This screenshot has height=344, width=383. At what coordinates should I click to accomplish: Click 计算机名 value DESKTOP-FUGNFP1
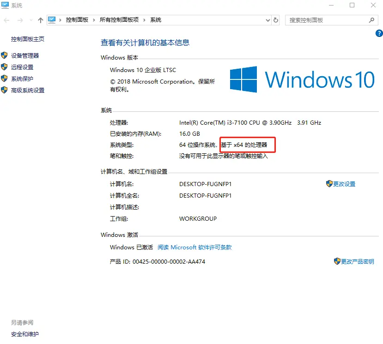point(205,184)
